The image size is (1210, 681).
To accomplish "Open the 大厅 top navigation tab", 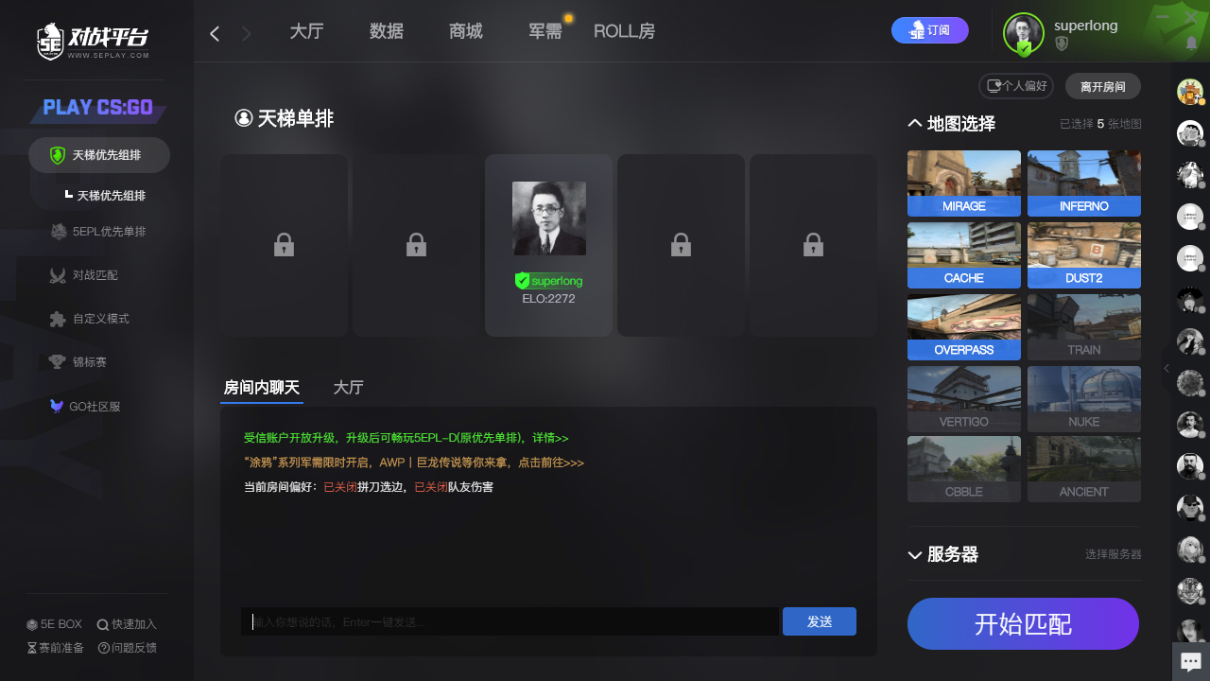I will click(306, 31).
